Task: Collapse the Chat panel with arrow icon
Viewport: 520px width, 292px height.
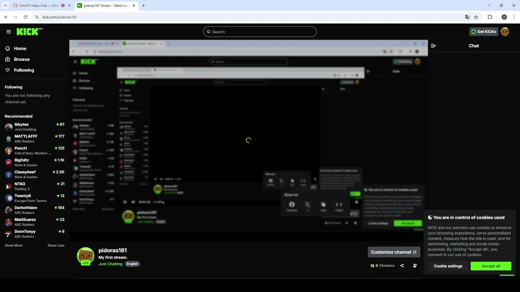Action: [x=433, y=46]
